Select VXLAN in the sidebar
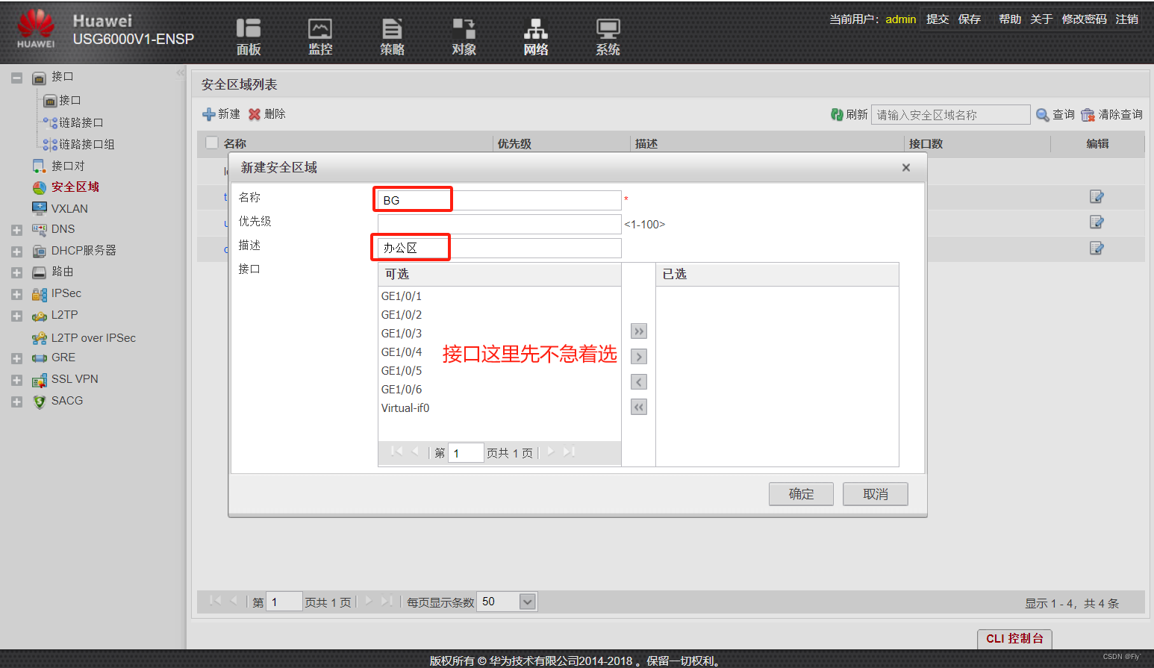 click(x=69, y=208)
